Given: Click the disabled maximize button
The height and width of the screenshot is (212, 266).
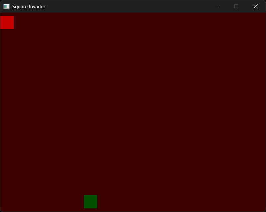Looking at the screenshot, I should pyautogui.click(x=236, y=6).
